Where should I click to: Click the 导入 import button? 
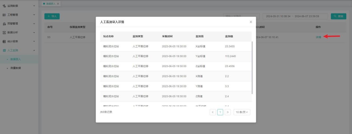pyautogui.click(x=52, y=16)
